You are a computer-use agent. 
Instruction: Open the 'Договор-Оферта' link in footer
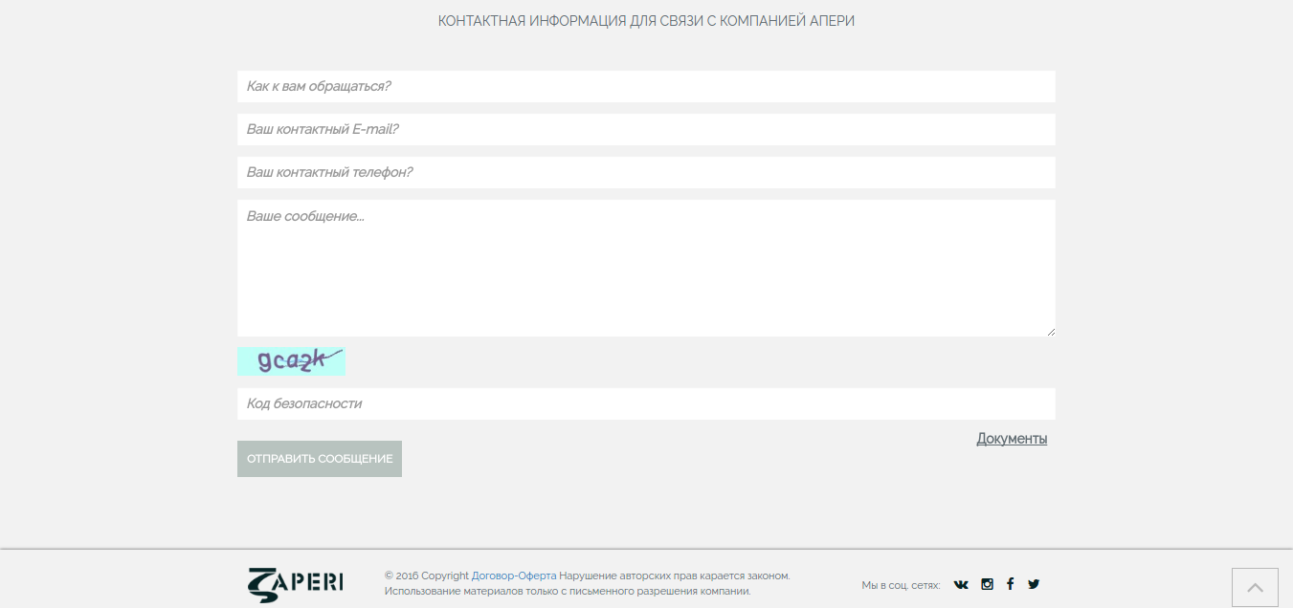click(x=514, y=575)
